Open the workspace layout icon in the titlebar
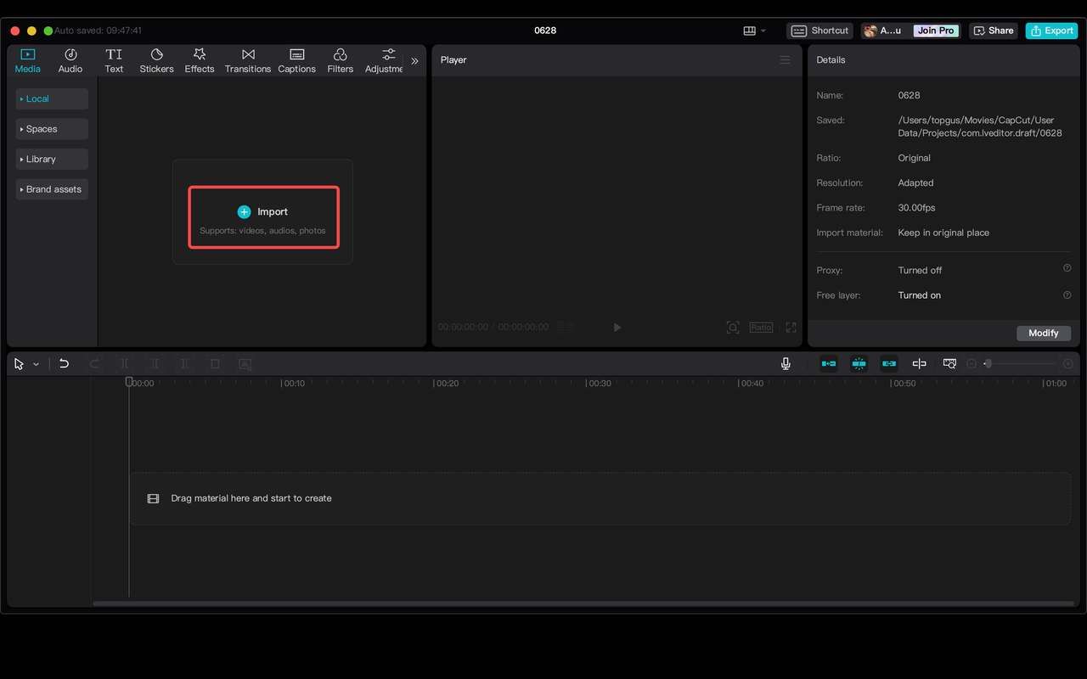 click(751, 31)
